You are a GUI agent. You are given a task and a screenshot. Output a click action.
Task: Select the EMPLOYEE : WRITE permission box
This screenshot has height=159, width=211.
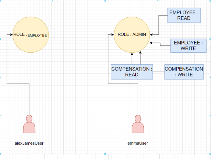coord(188,45)
